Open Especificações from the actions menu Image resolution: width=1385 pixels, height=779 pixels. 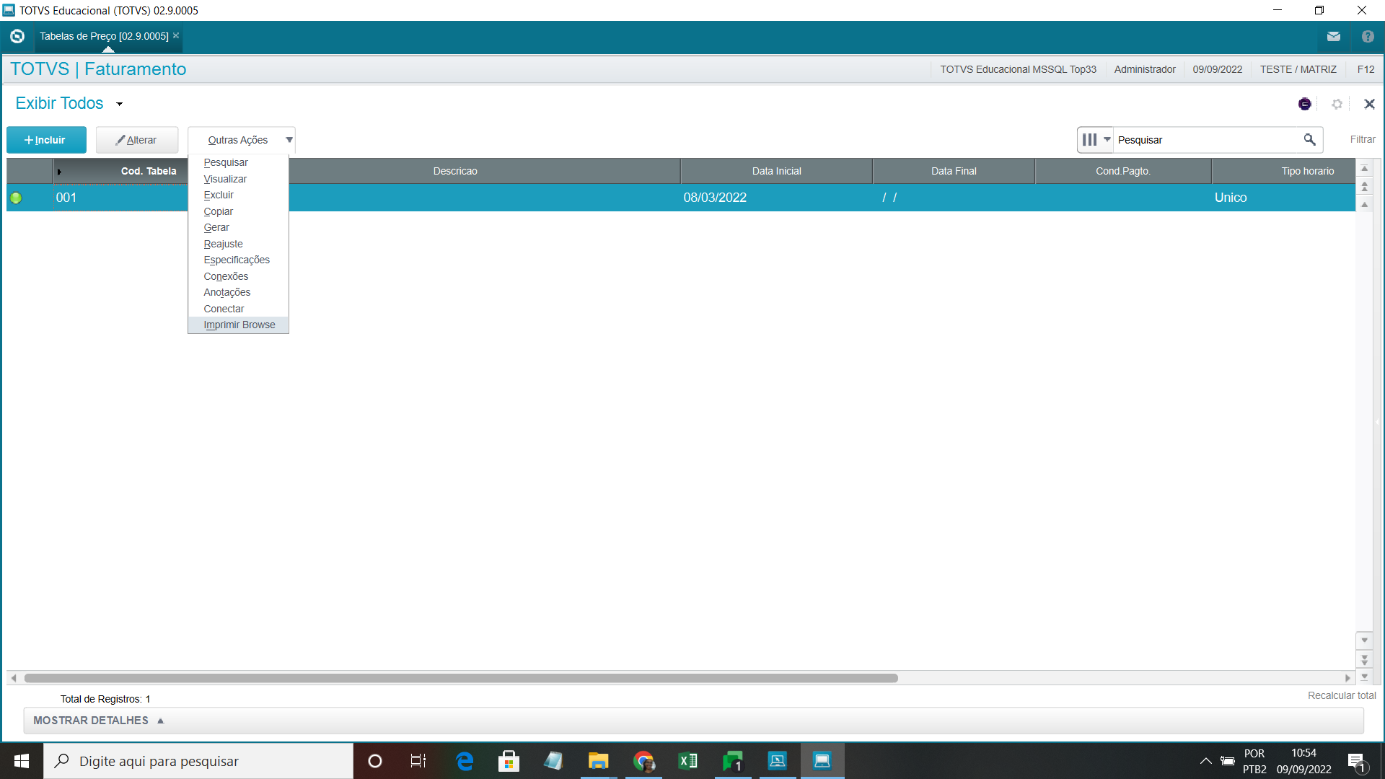coord(237,260)
